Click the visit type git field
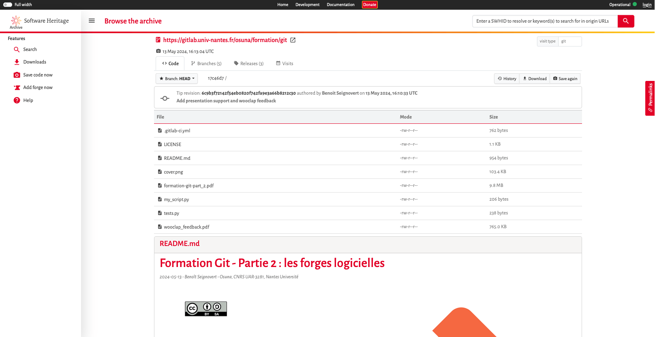 pyautogui.click(x=570, y=41)
